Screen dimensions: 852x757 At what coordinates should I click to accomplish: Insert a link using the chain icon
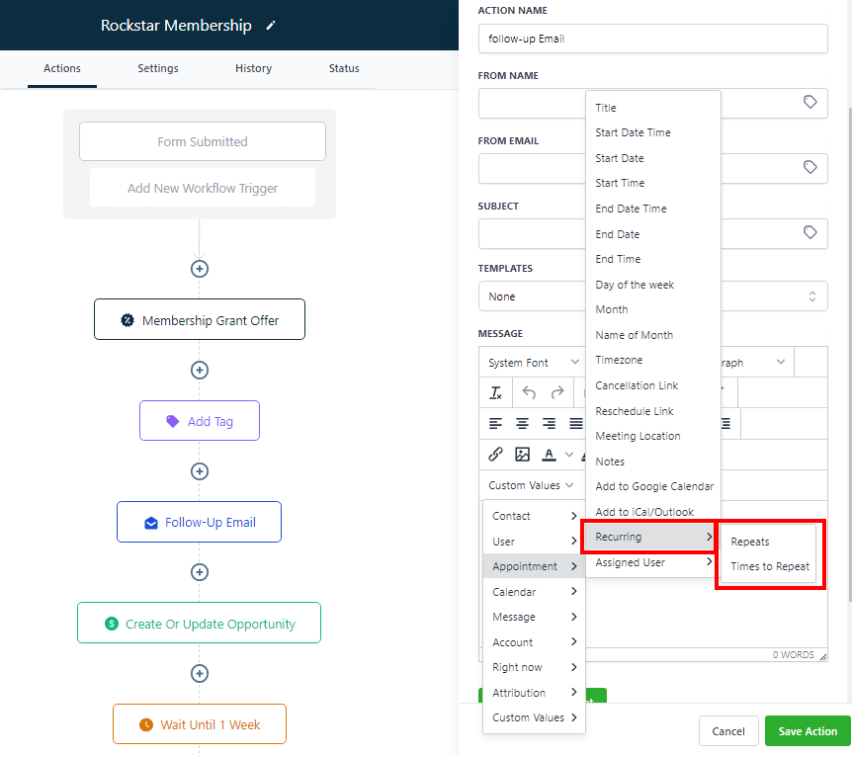[496, 455]
